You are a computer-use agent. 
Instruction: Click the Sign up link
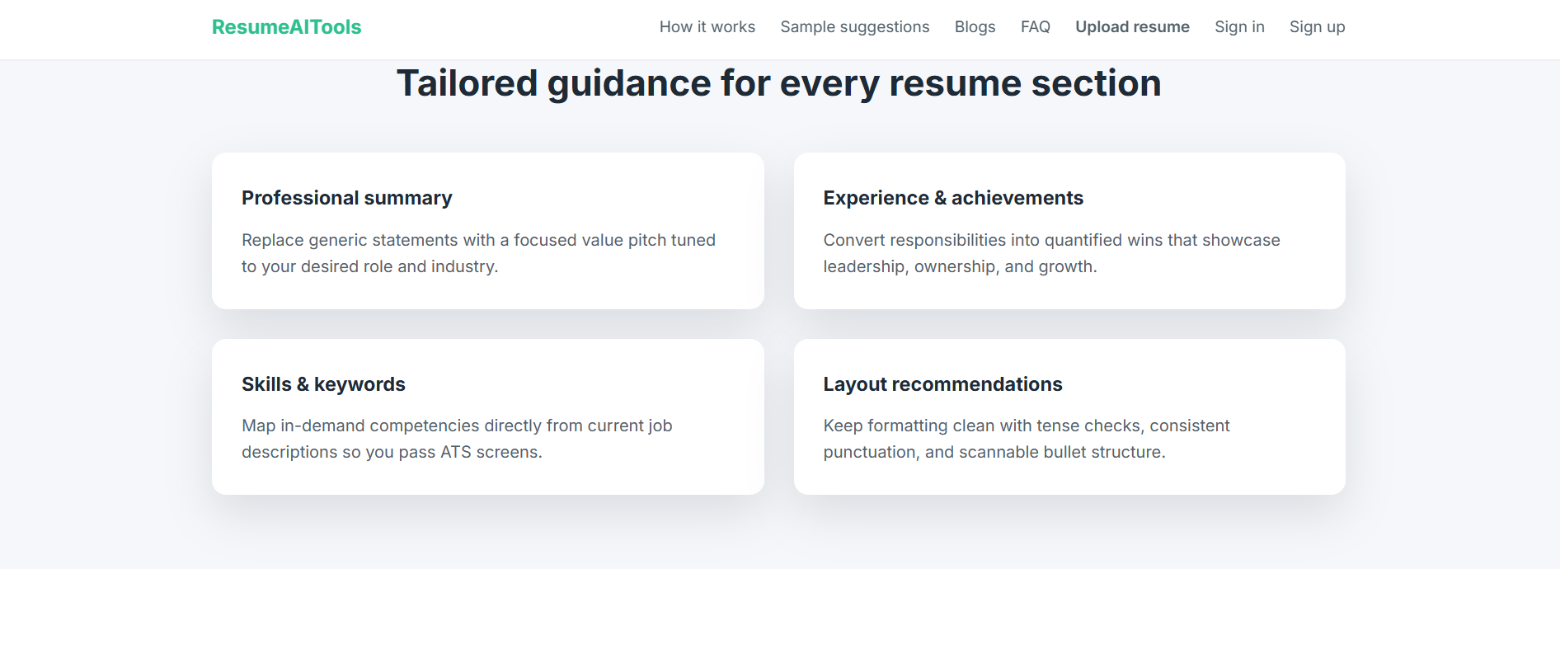tap(1317, 27)
